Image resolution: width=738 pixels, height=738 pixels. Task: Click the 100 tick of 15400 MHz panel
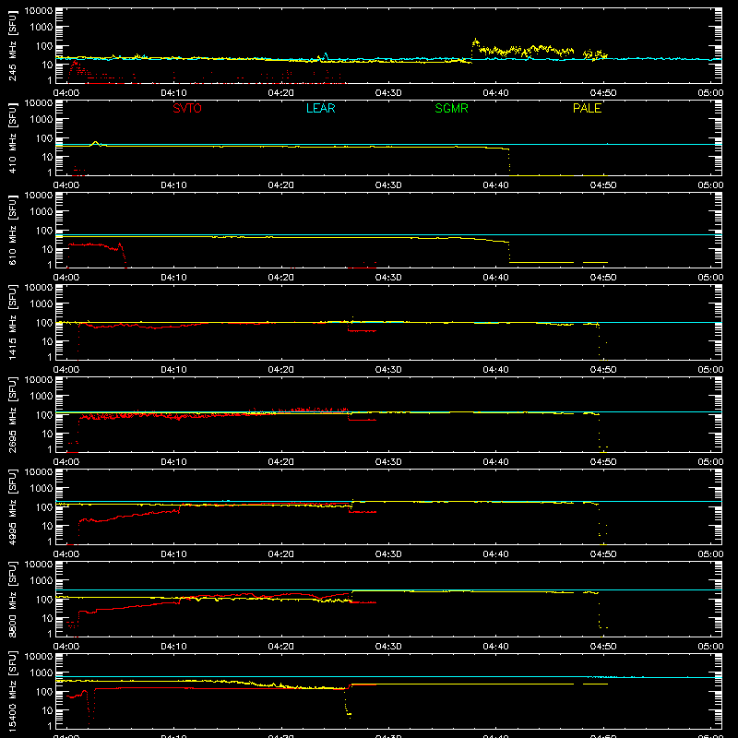point(44,692)
